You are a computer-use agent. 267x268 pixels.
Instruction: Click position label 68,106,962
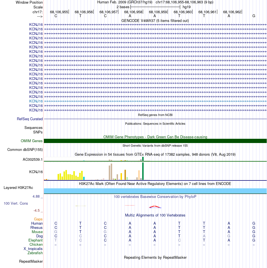point(232,12)
